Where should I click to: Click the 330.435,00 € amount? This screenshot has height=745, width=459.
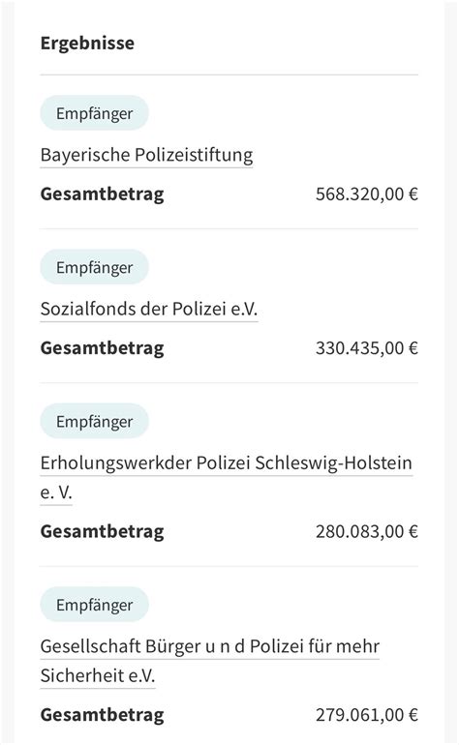pyautogui.click(x=367, y=348)
